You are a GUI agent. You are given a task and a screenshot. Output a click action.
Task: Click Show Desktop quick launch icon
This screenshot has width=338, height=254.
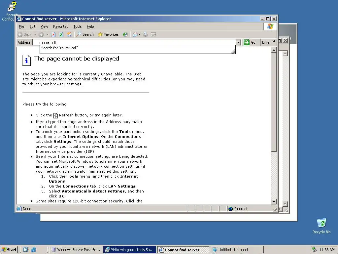point(26,250)
